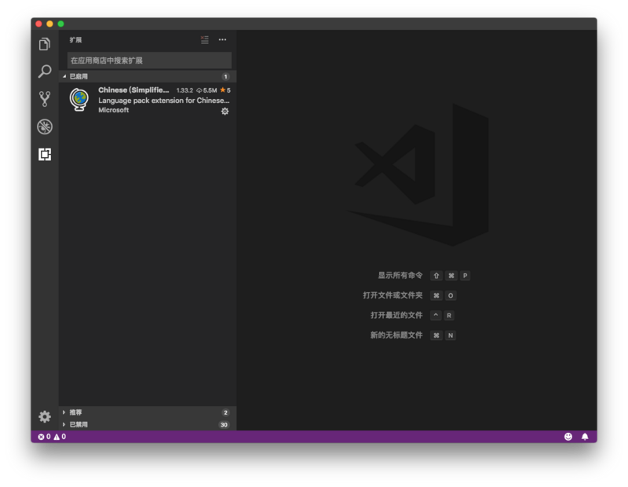Clear extensions search results icon
The height and width of the screenshot is (487, 628).
(205, 40)
